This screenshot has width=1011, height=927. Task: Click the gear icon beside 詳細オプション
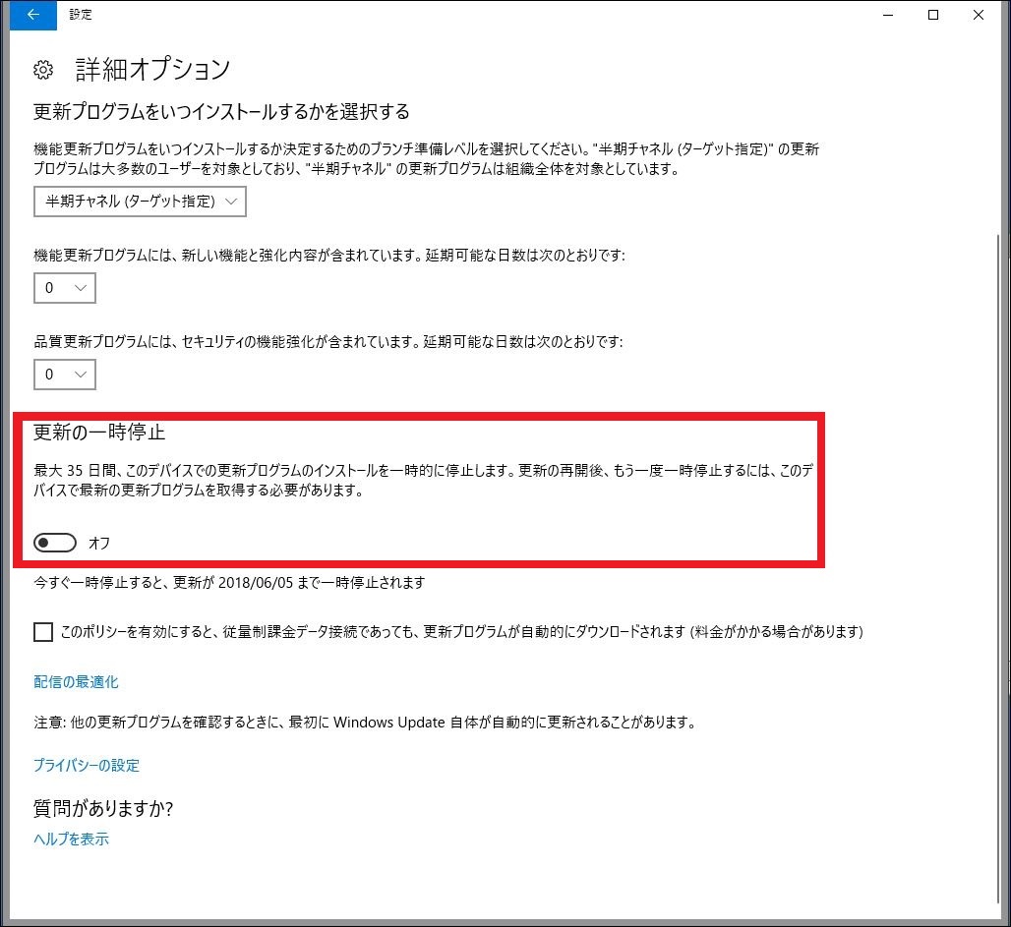(43, 70)
